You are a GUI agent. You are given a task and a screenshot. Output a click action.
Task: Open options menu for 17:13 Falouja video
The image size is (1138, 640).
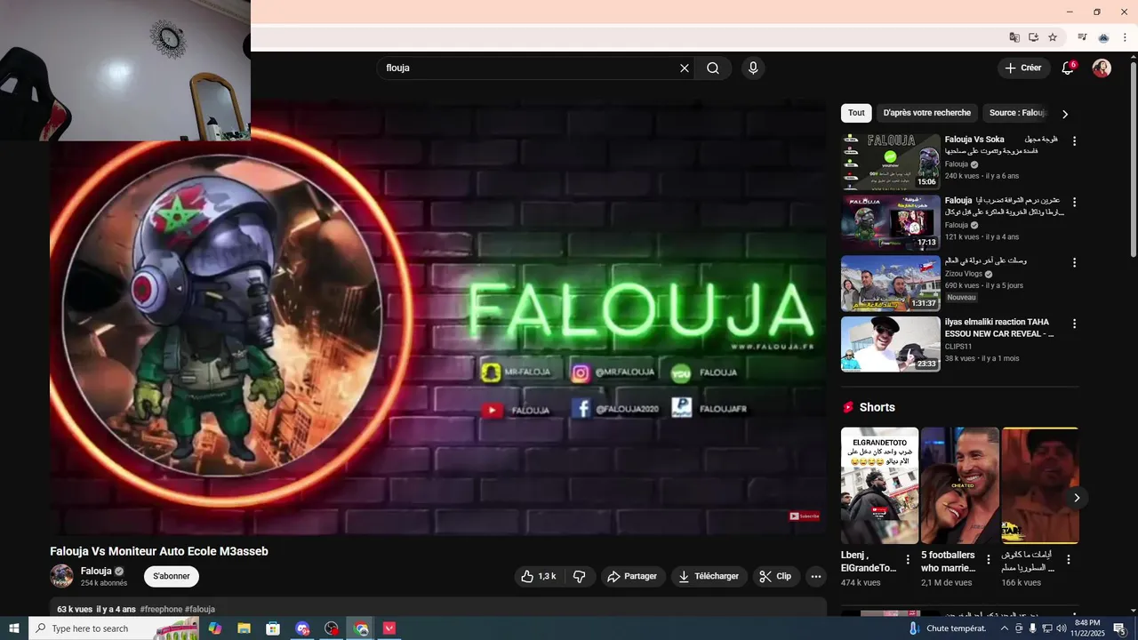point(1074,202)
